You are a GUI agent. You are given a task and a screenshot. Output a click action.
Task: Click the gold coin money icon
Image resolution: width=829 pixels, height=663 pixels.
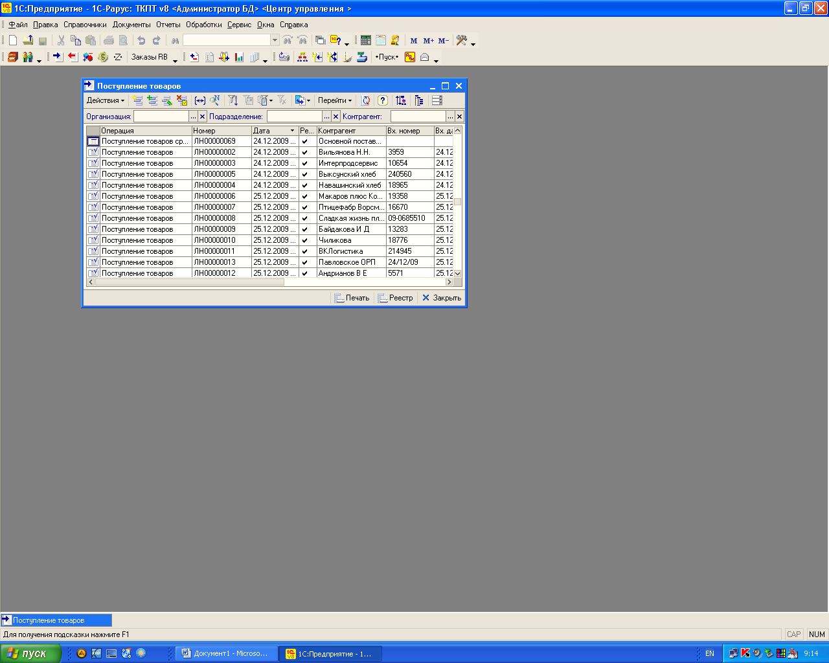103,57
